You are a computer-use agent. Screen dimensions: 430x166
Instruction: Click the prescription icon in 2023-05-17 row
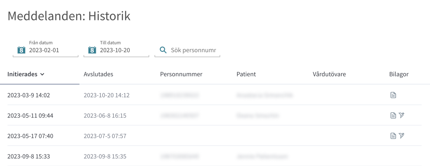[402, 135]
